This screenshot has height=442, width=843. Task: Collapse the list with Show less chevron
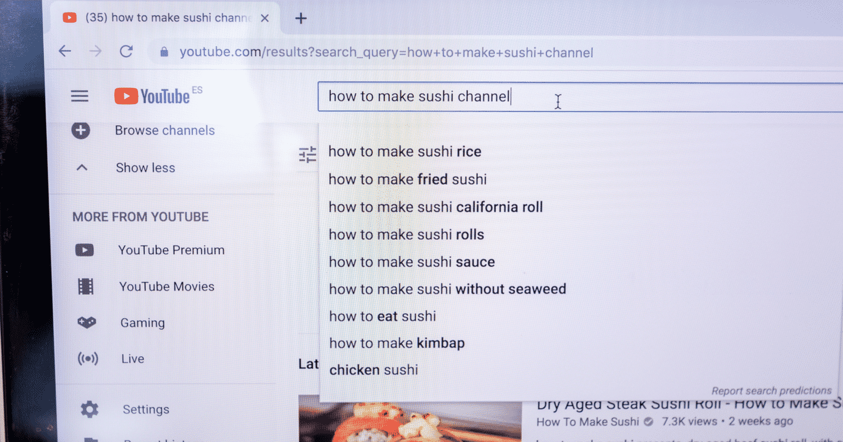click(82, 168)
